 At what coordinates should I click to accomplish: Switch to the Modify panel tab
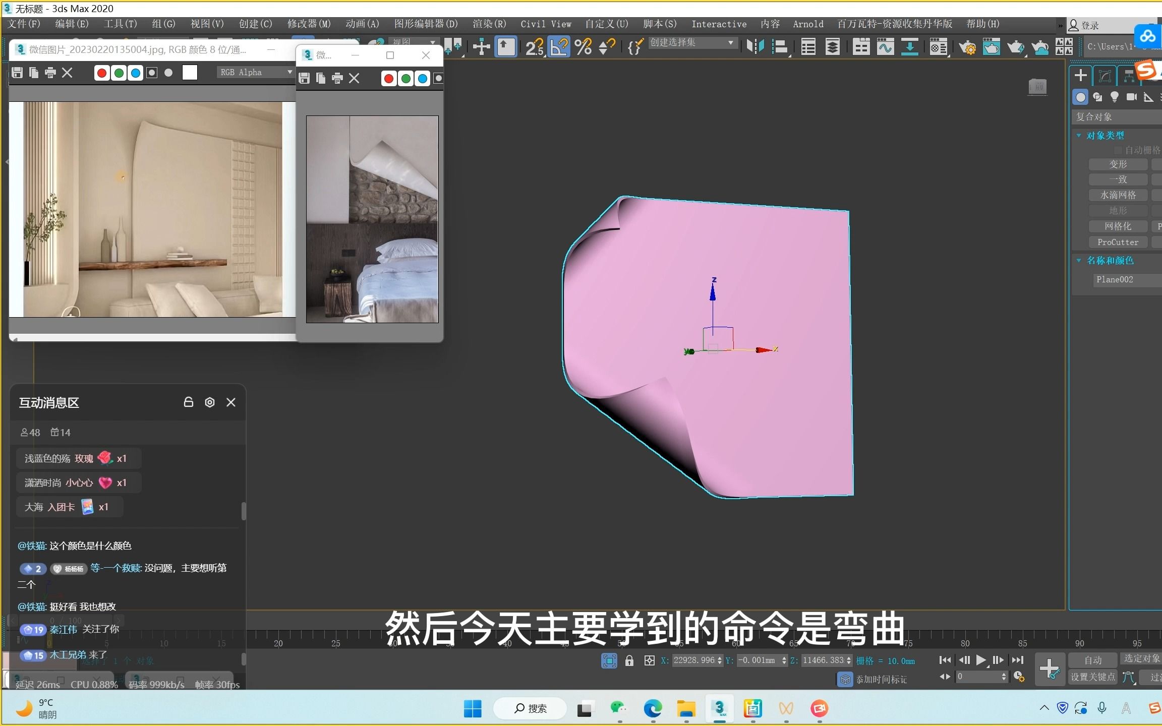[x=1105, y=76]
